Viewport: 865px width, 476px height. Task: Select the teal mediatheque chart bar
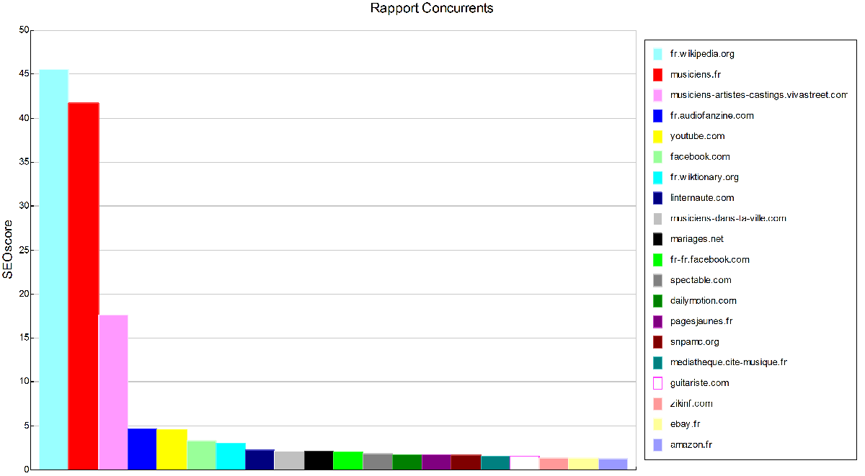(x=495, y=463)
